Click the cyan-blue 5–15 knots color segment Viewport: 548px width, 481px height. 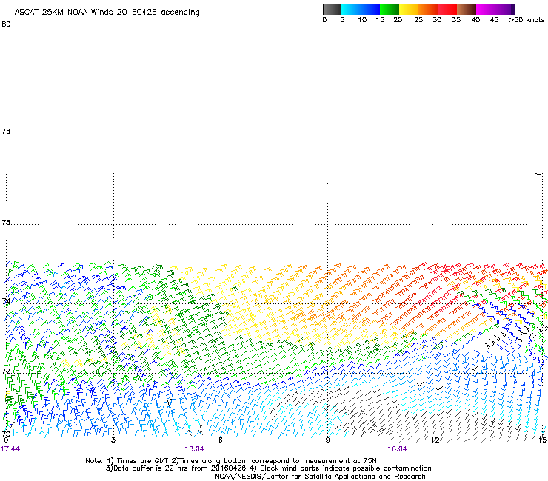click(x=361, y=9)
